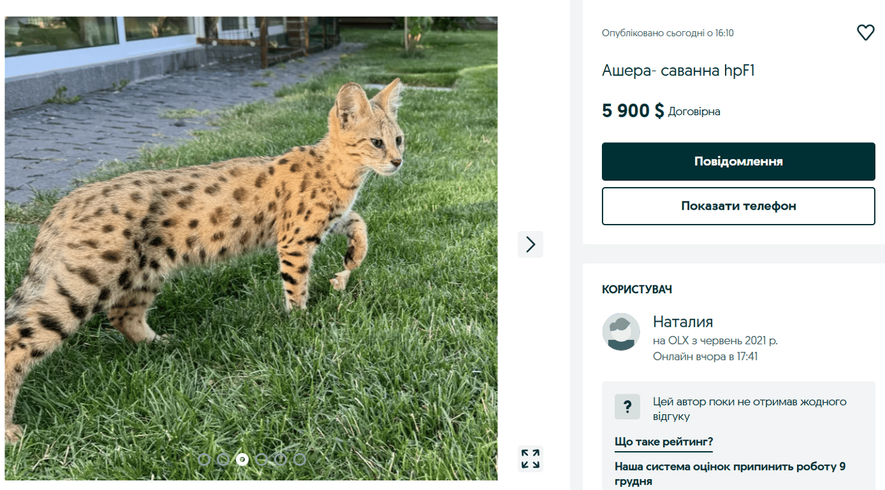Jump to the second photo using its dot
The height and width of the screenshot is (490, 885).
pyautogui.click(x=224, y=460)
